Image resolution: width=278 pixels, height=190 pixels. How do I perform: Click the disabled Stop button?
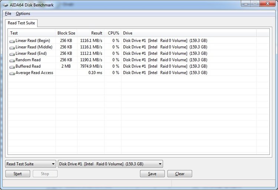tap(45, 174)
